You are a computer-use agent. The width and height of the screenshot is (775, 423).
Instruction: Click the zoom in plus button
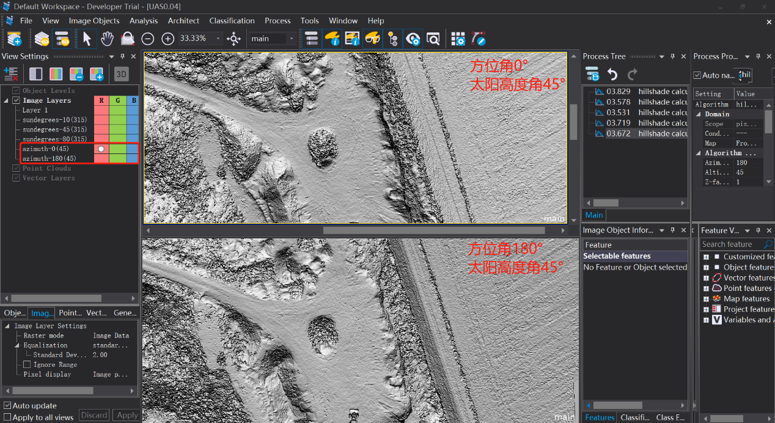pos(168,39)
